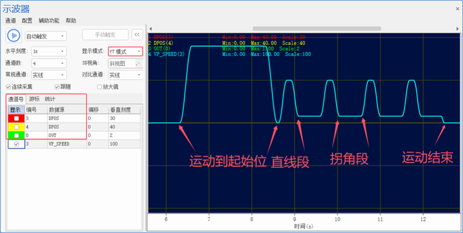The image size is (463, 233).
Task: Enable the green OUT channel checkbox
Action: pos(17,135)
